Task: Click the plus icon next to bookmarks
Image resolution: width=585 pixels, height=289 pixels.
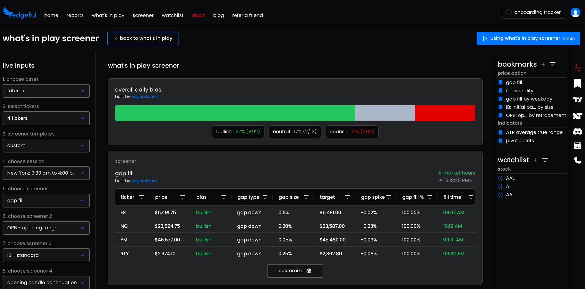Action: [x=543, y=64]
